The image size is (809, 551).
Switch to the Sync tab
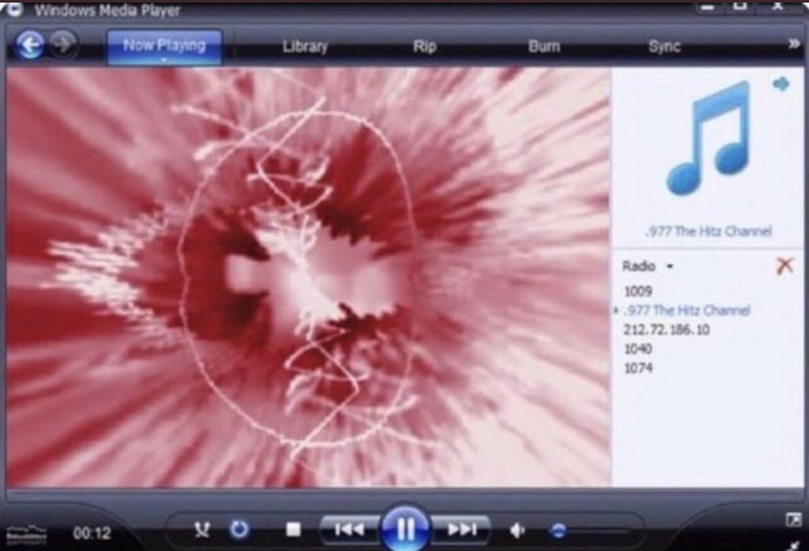point(664,46)
